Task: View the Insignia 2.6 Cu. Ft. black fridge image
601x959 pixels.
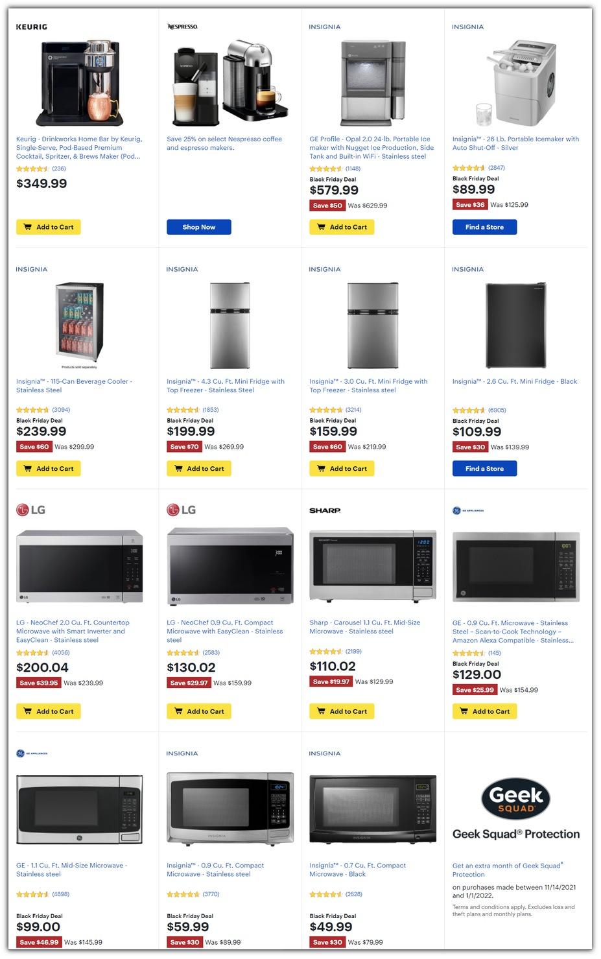Action: coord(515,326)
